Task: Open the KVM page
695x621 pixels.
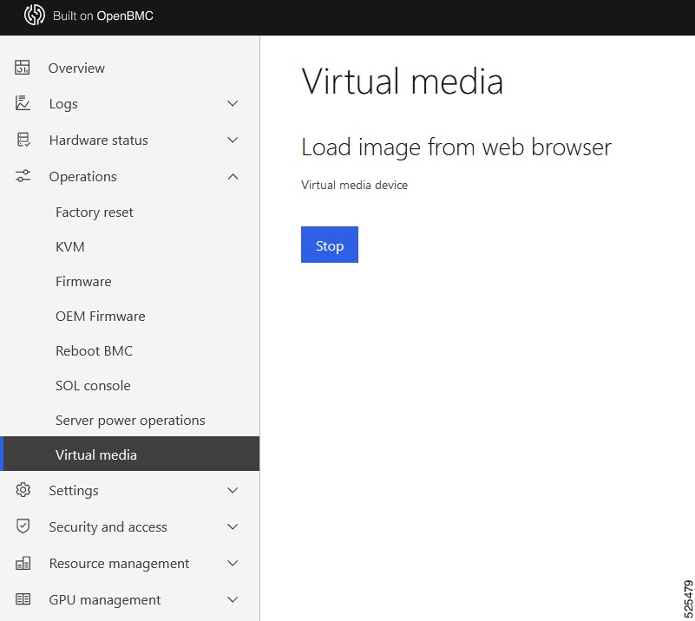Action: coord(70,247)
